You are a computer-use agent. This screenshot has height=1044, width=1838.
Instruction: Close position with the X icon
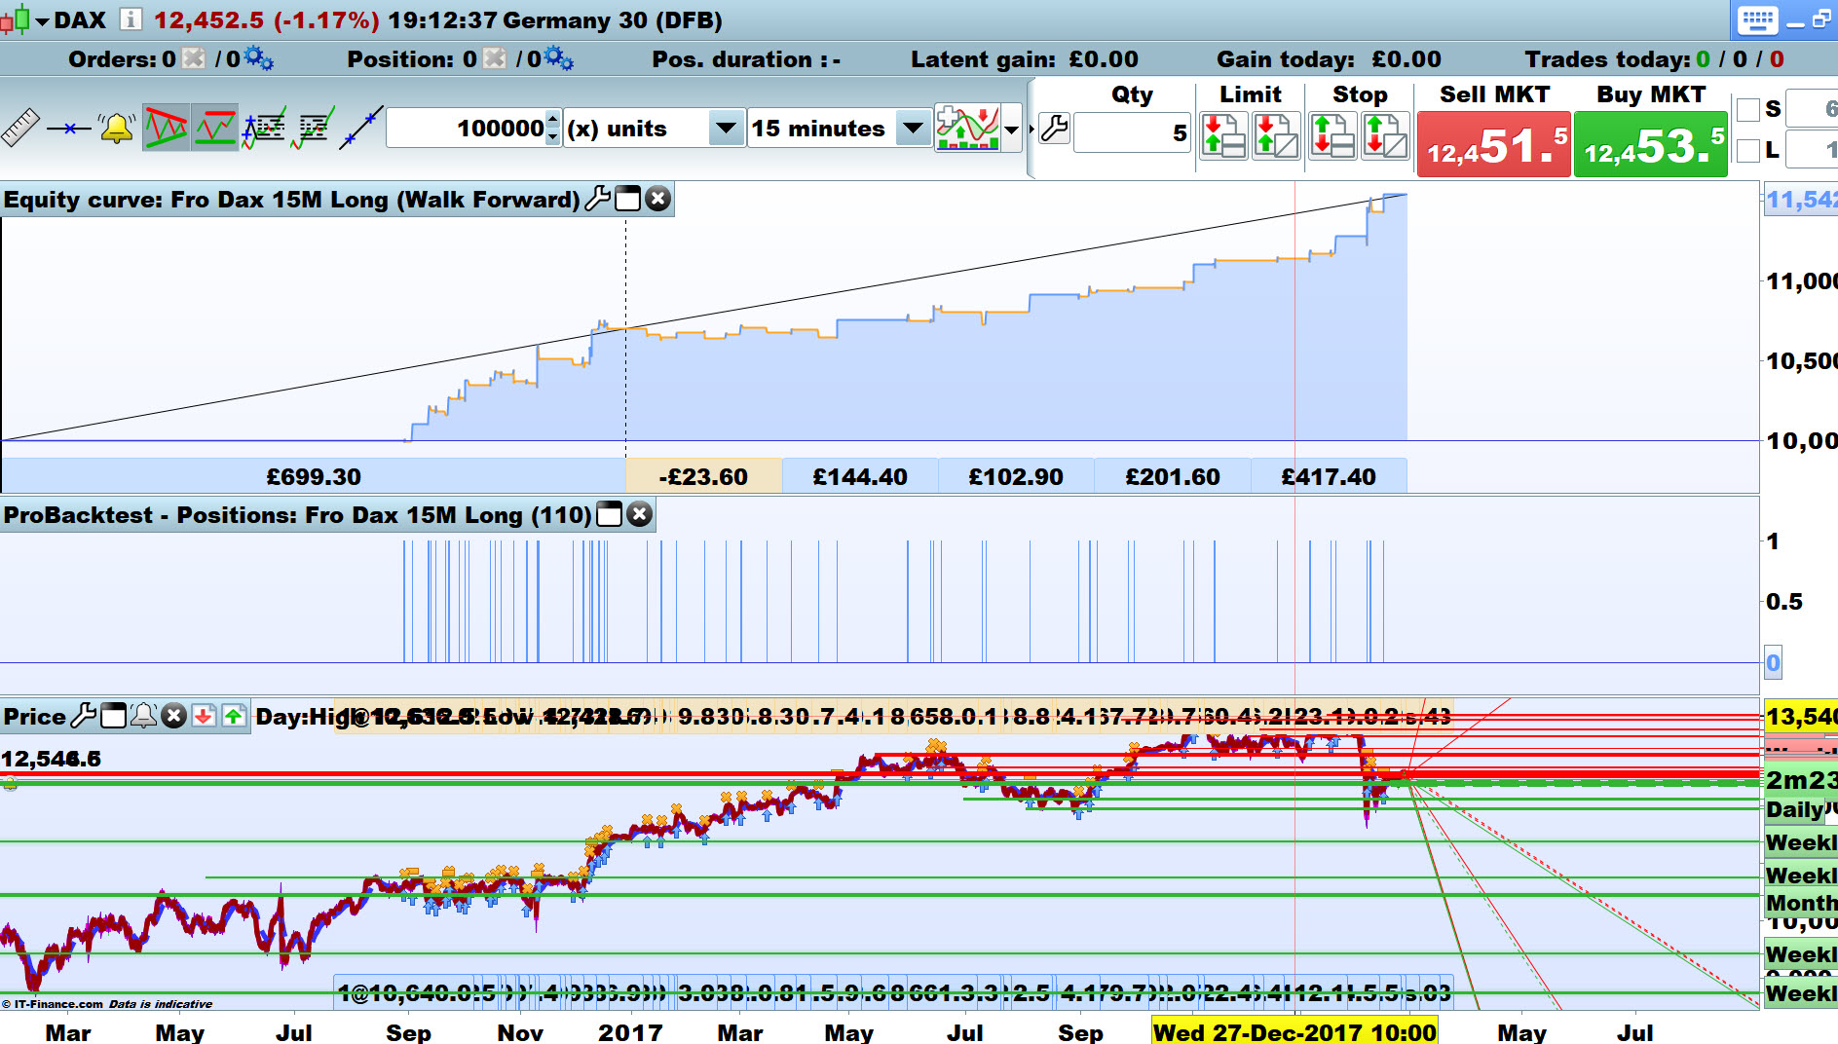point(495,59)
